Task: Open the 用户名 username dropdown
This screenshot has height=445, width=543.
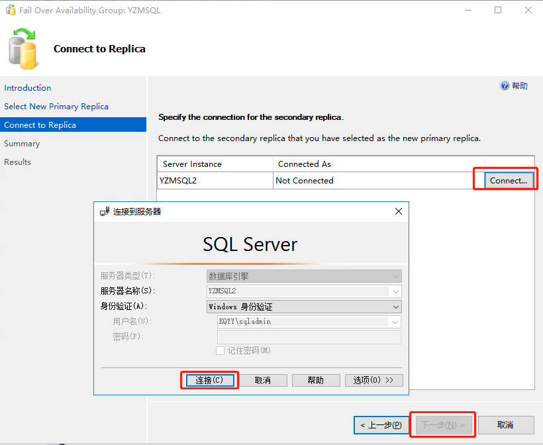Action: [396, 322]
